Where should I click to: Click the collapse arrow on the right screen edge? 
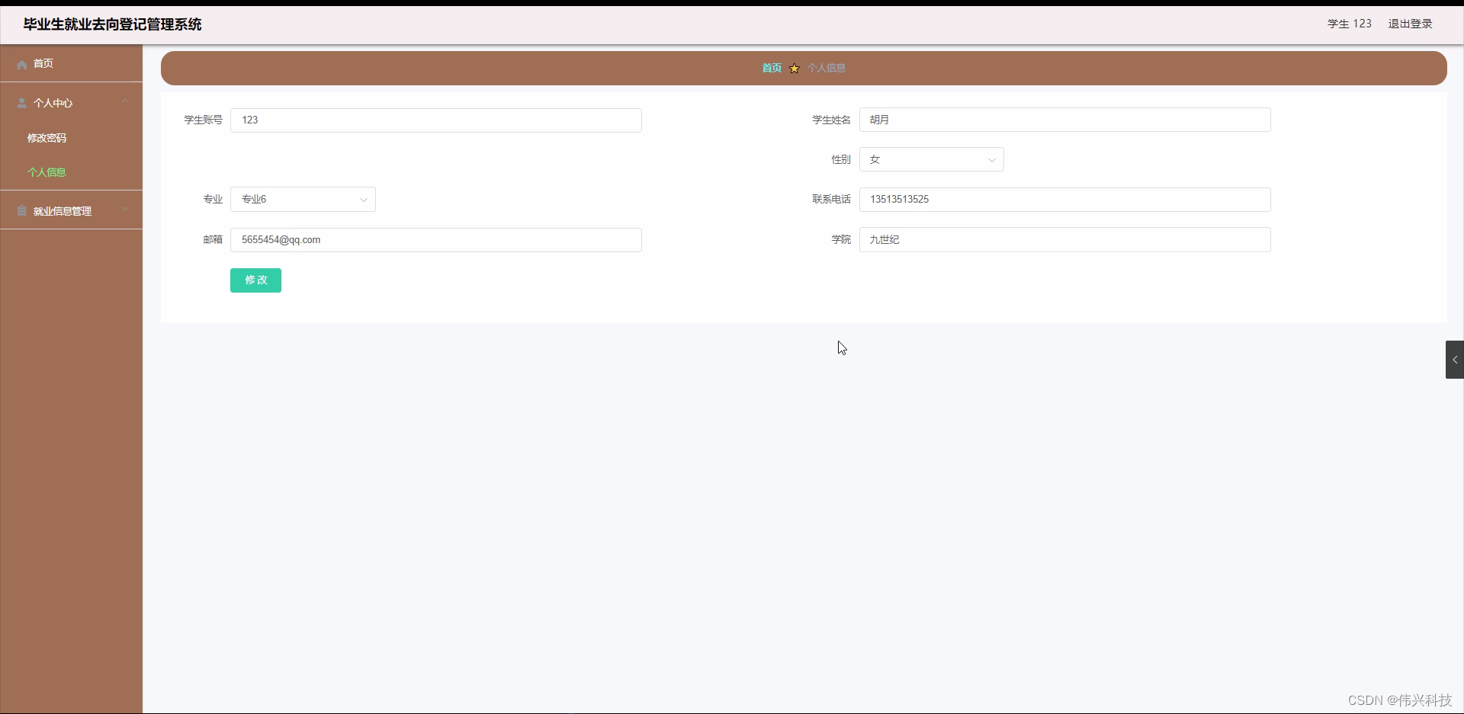1455,359
